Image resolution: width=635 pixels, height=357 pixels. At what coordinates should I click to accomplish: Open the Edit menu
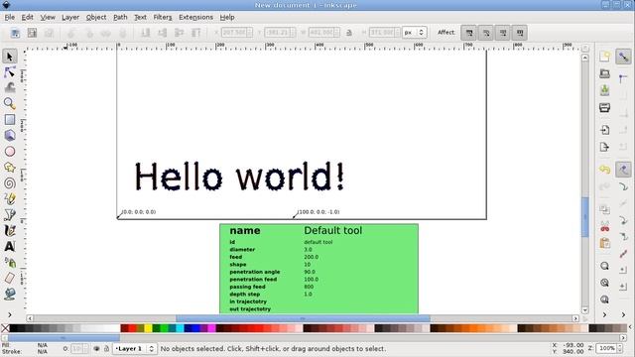pos(27,17)
